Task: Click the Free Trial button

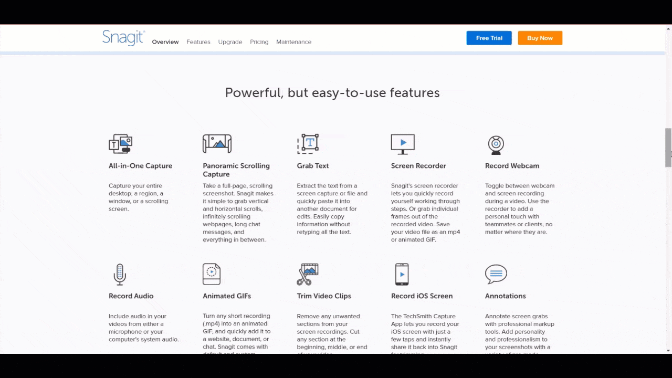Action: (489, 38)
